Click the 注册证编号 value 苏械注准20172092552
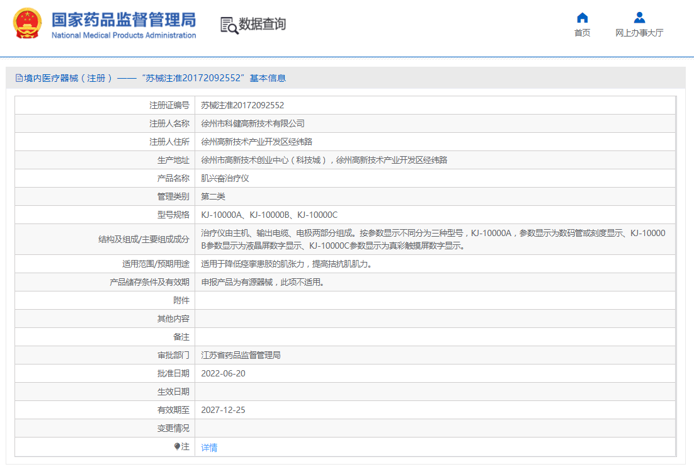The width and height of the screenshot is (694, 469). point(242,105)
